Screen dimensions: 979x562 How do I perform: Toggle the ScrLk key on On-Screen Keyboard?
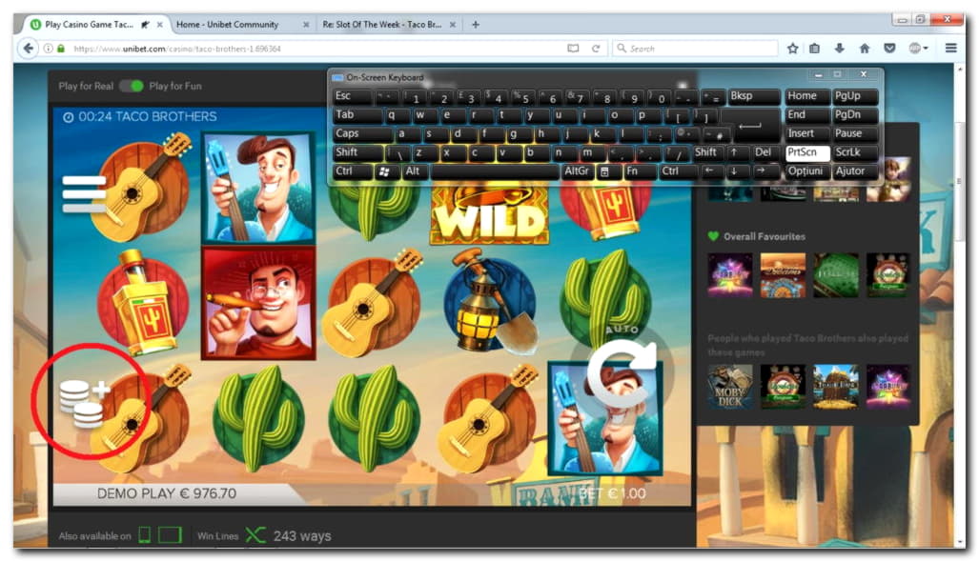(855, 152)
